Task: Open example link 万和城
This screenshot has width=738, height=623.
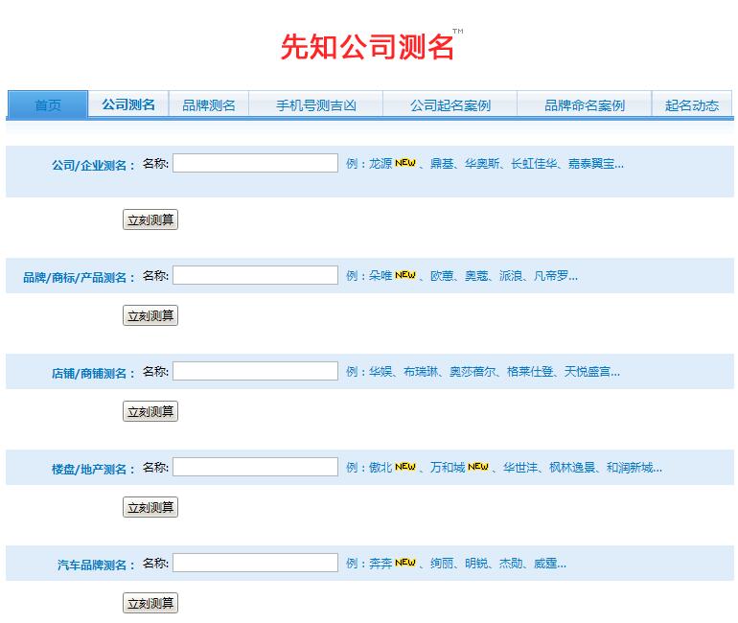Action: 448,468
